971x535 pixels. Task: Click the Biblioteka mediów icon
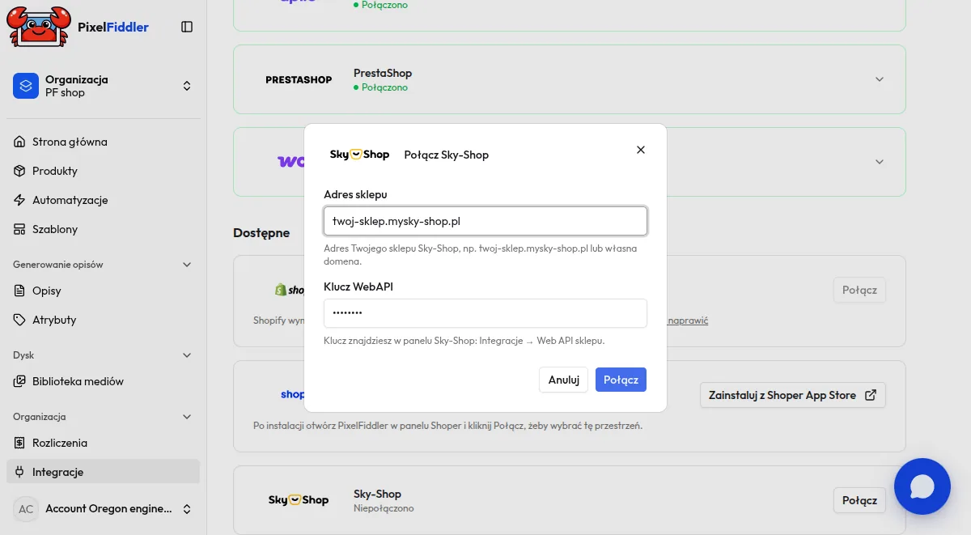(19, 381)
